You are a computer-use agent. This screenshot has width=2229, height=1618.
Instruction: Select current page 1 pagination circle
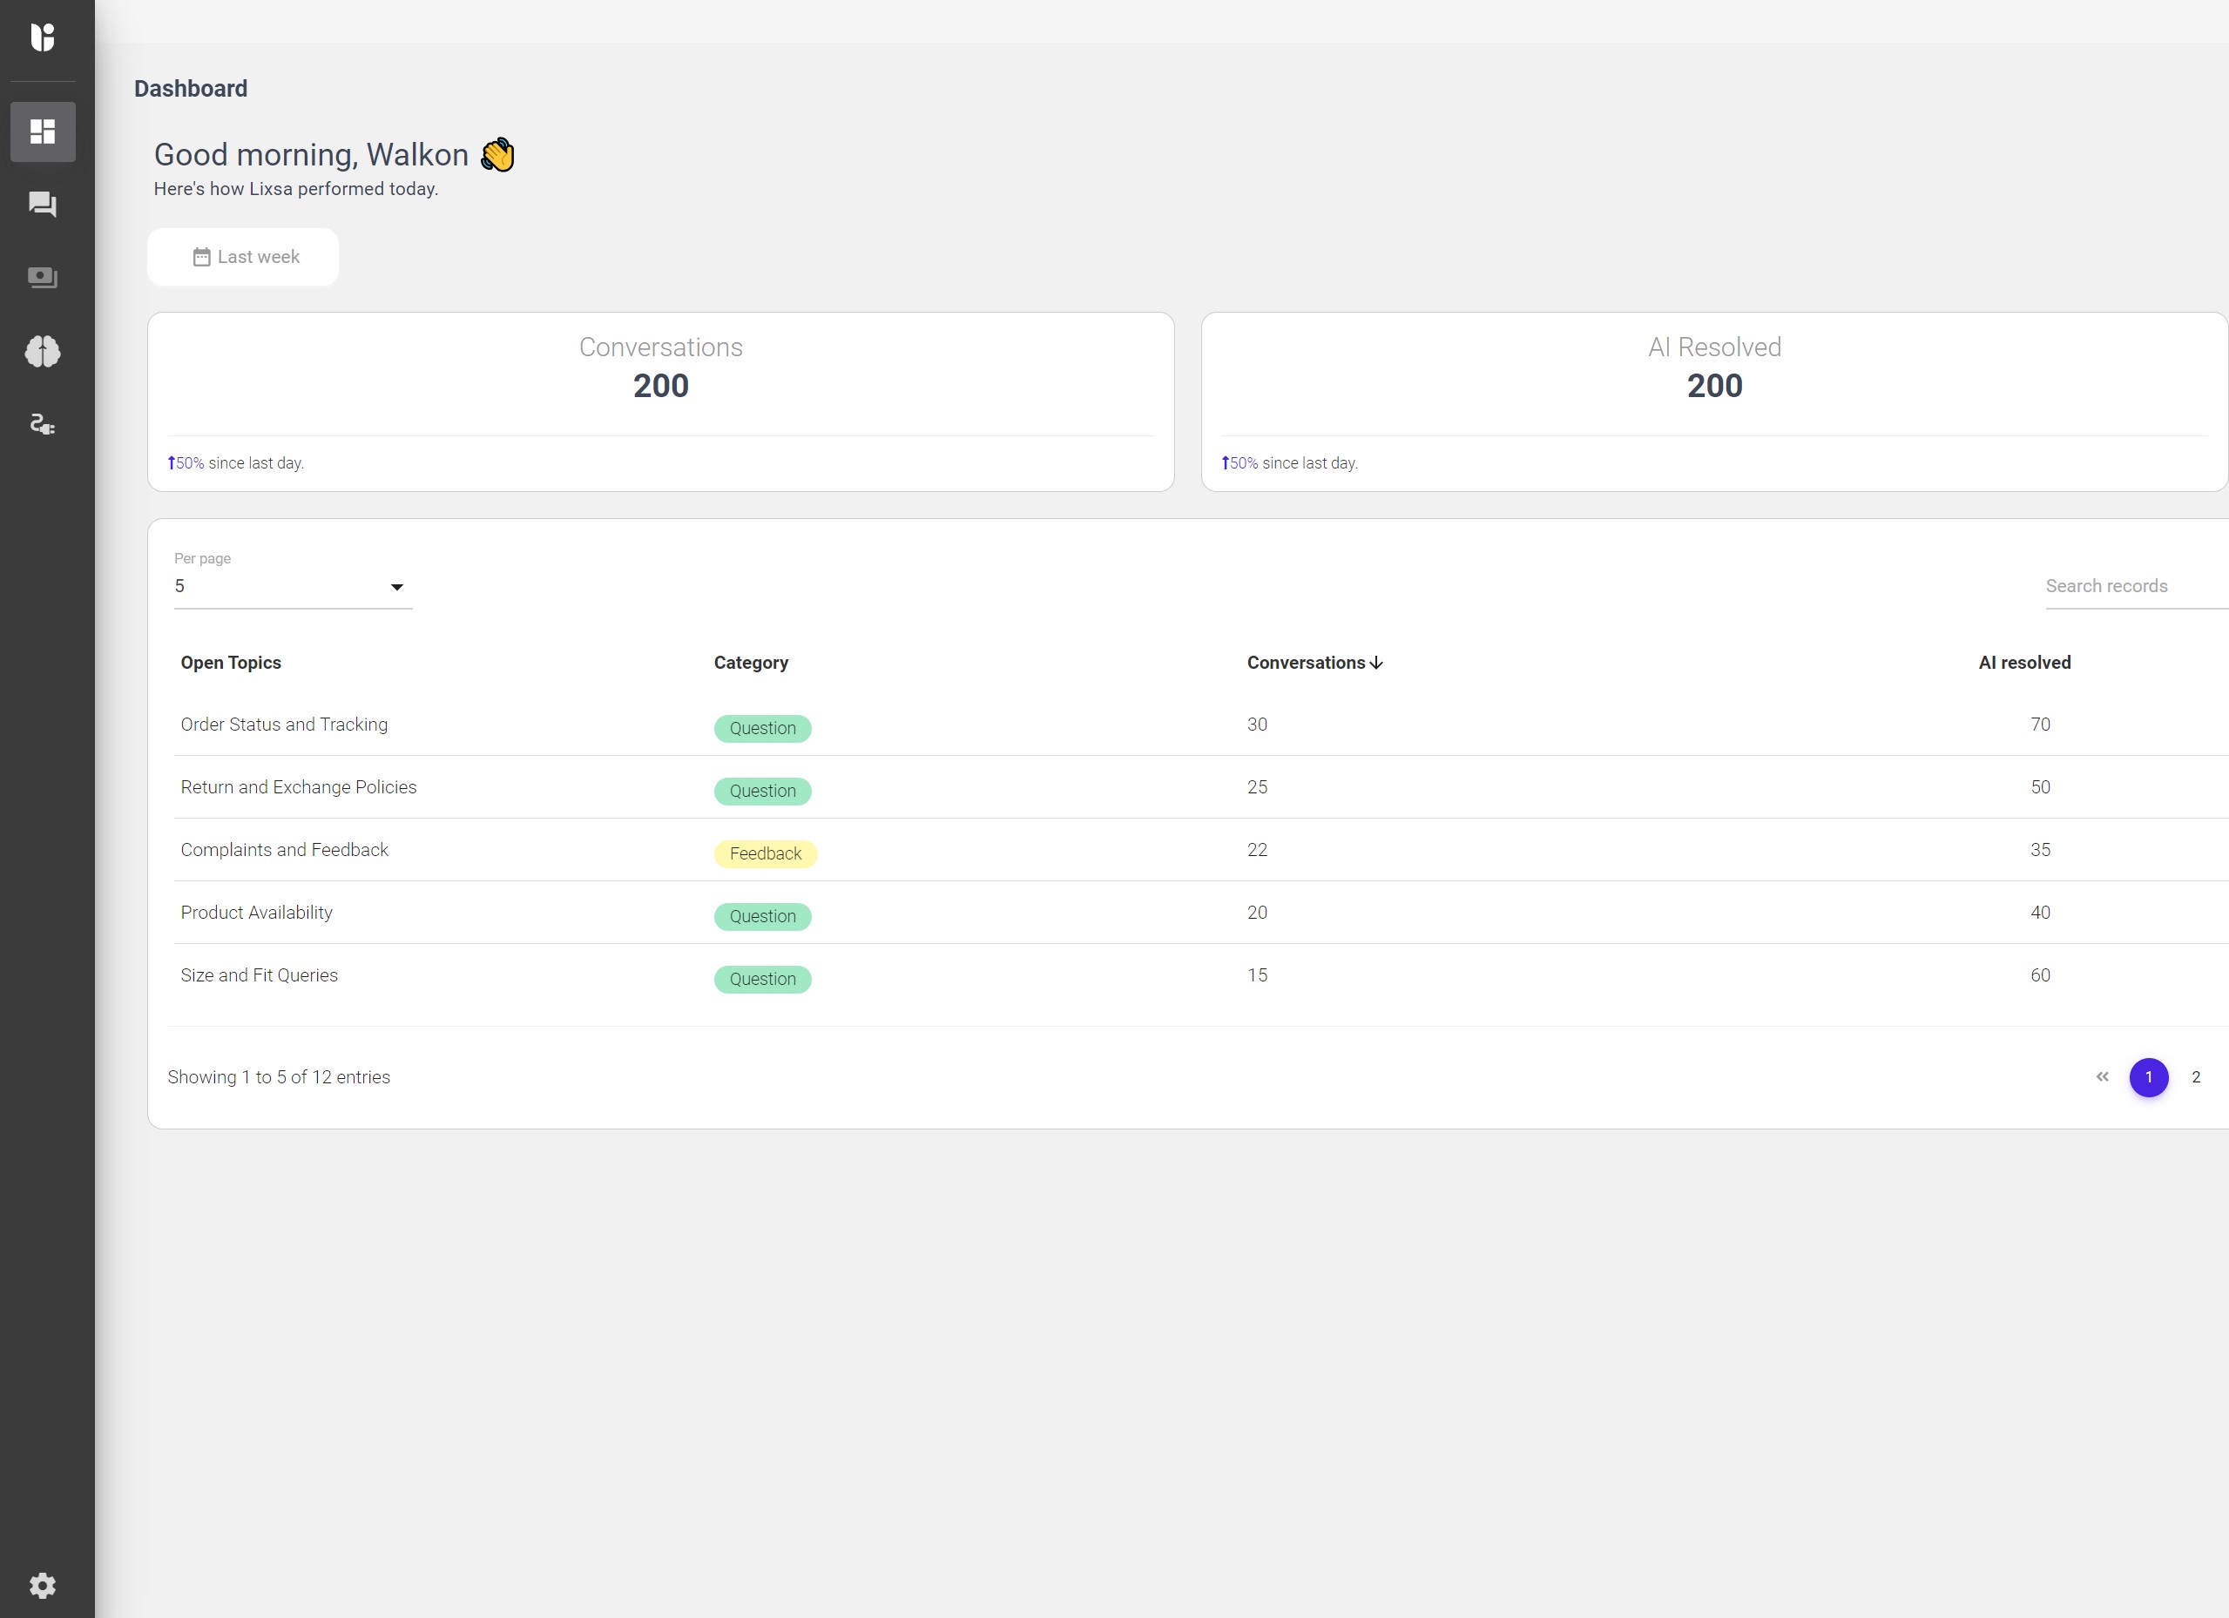pos(2148,1078)
